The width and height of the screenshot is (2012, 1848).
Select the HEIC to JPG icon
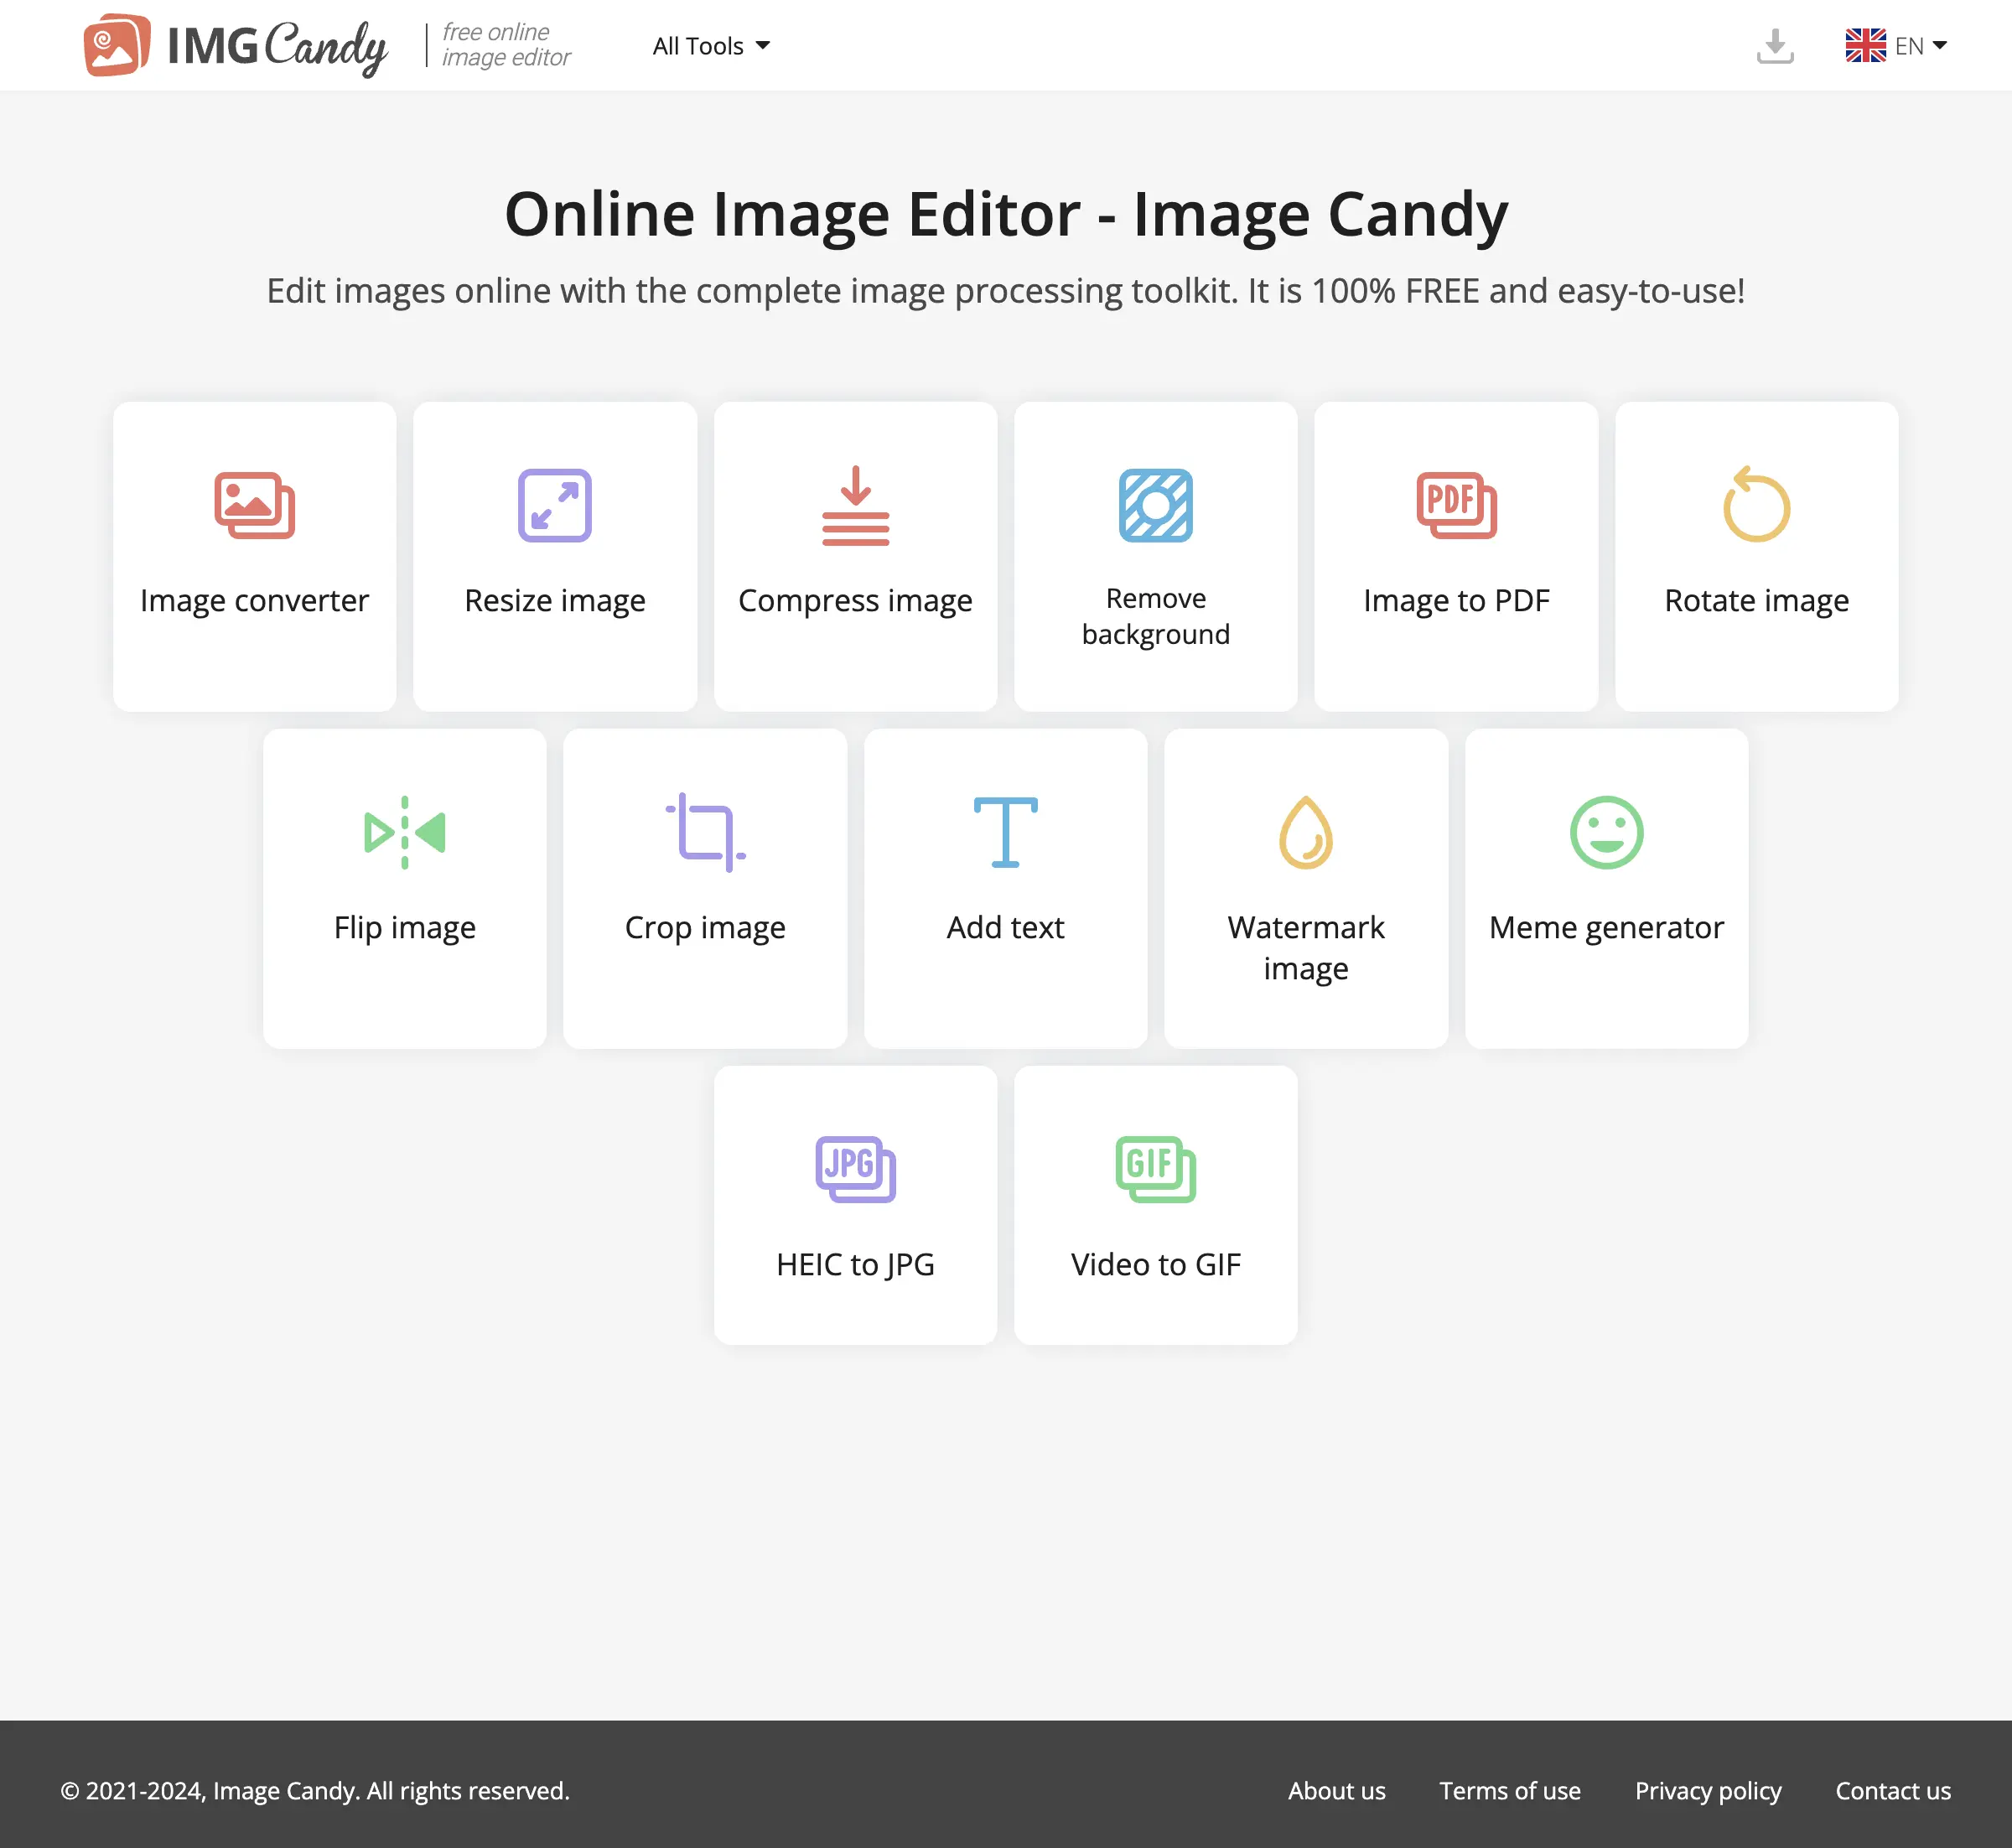click(855, 1169)
